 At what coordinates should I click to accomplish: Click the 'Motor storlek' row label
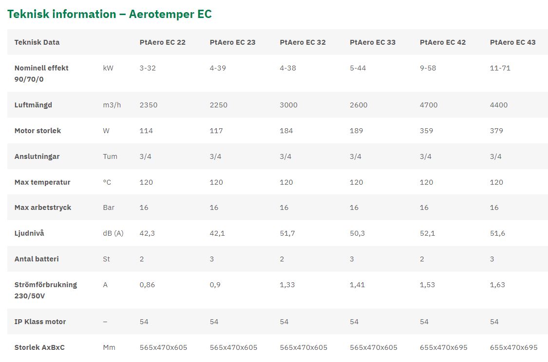38,131
